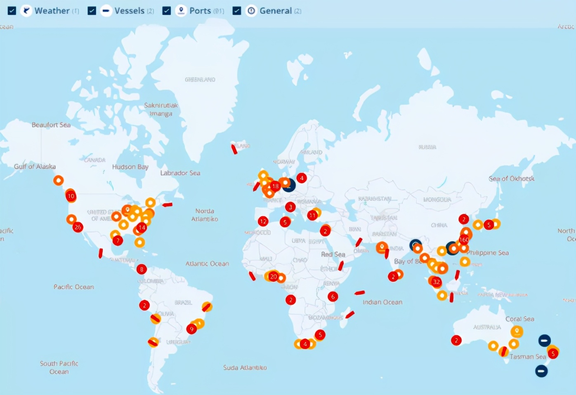Click the Vessels minus icon in top bar

(106, 11)
